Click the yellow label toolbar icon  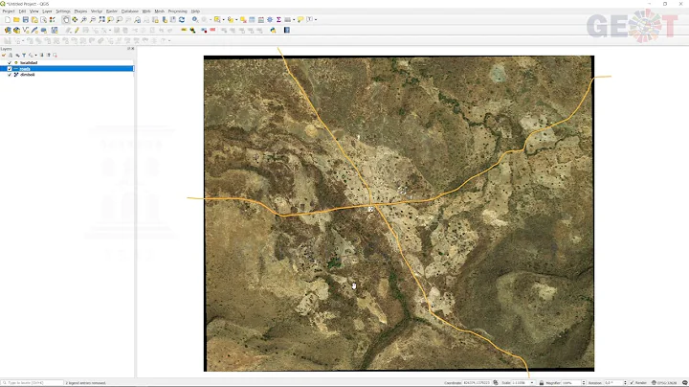tap(184, 30)
